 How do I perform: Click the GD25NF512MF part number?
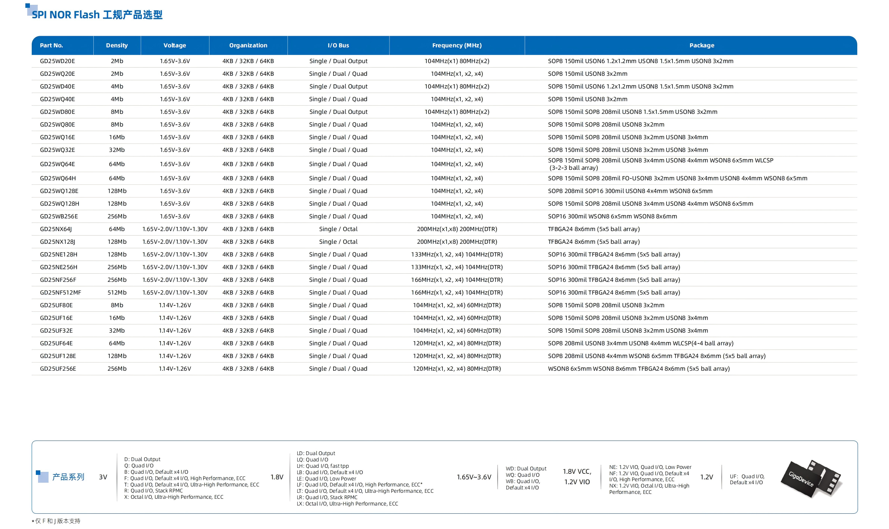tap(60, 293)
